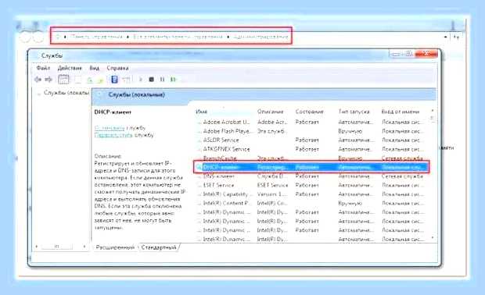Sort by the Вход от имени column header
485x295 pixels.
(x=401, y=112)
